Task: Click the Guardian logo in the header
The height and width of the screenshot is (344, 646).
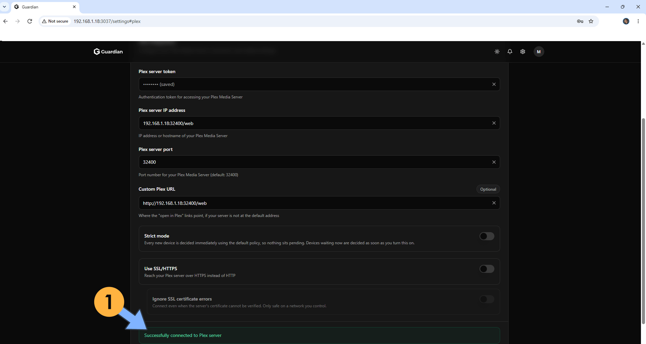Action: click(x=108, y=52)
